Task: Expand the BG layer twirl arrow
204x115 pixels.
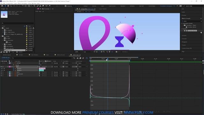Action: coord(8,76)
